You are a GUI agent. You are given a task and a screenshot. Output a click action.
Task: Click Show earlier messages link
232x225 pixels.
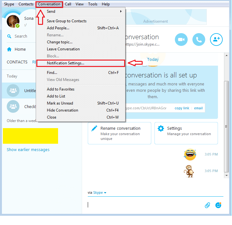click(x=28, y=150)
